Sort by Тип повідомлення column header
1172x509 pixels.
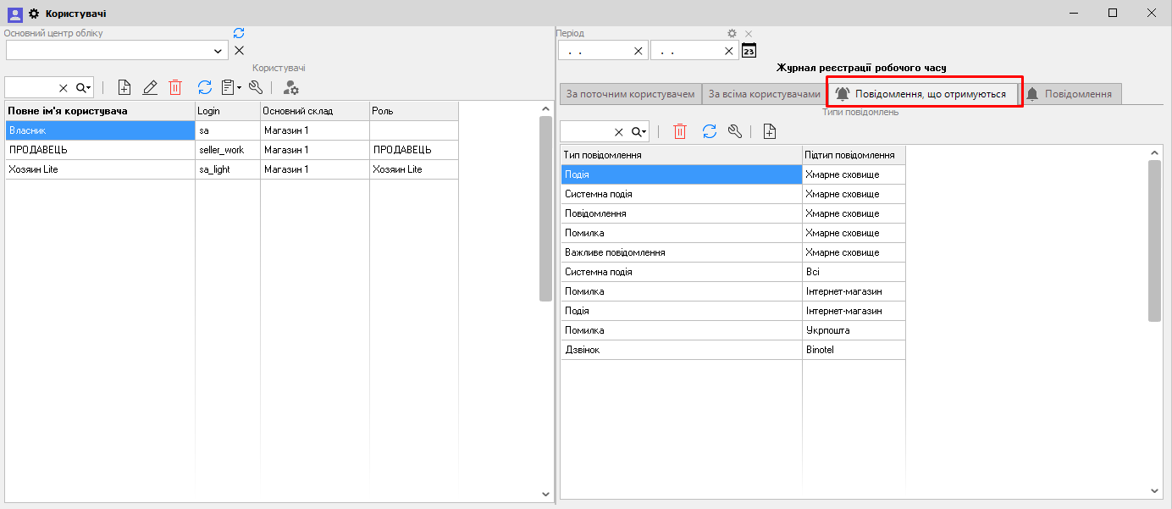(680, 155)
